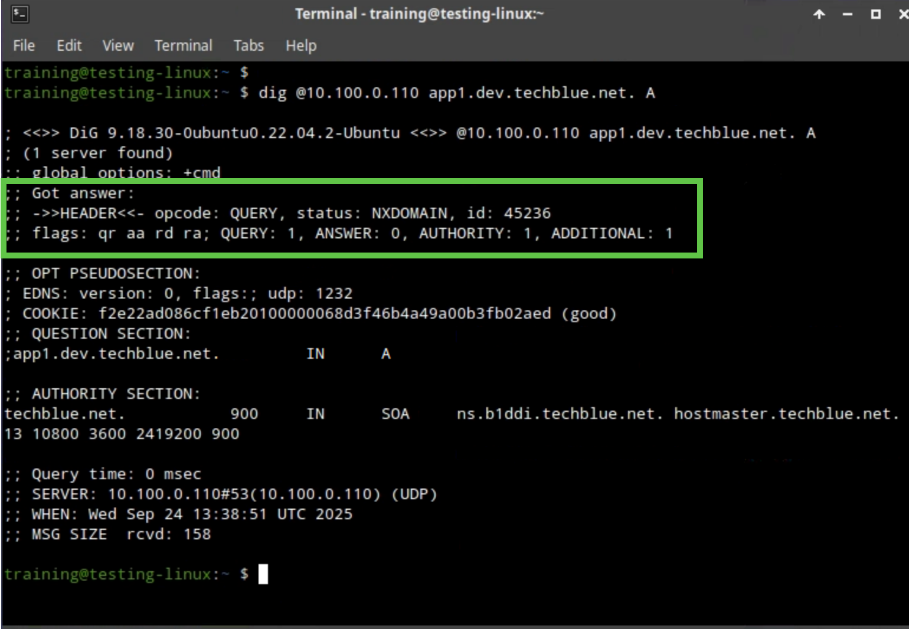Open the Help menu
909x629 pixels.
(301, 45)
